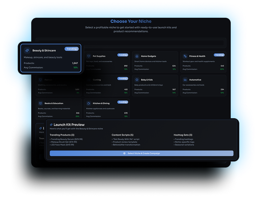
Task: Click the Fitness & Health icon
Action: [x=185, y=56]
